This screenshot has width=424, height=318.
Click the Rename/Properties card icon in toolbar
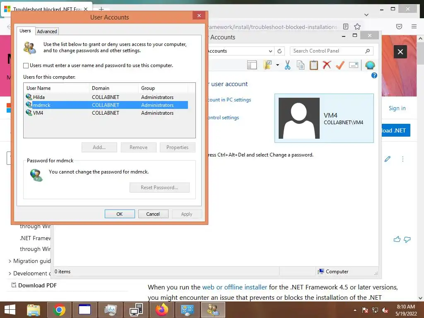click(x=354, y=65)
